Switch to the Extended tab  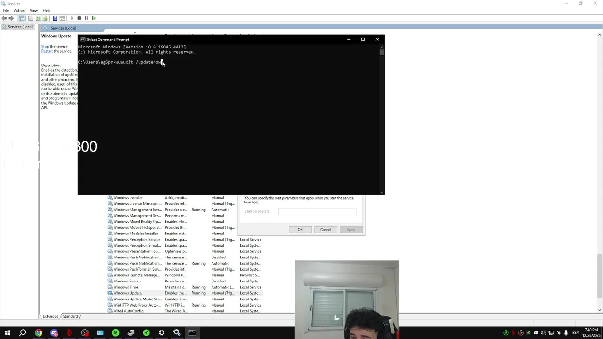tap(50, 316)
